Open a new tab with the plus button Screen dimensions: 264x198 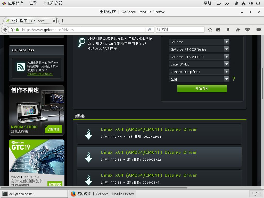pos(63,21)
